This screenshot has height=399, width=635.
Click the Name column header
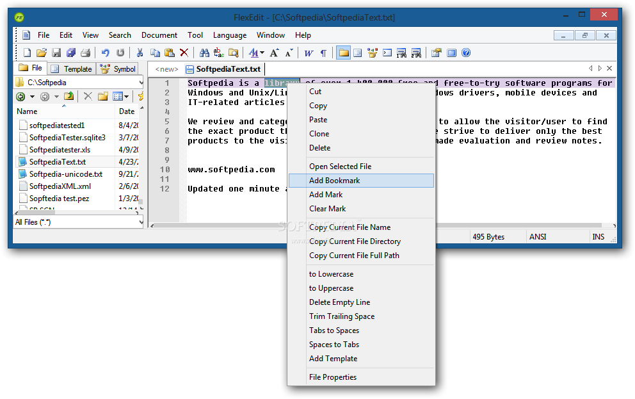click(x=27, y=111)
